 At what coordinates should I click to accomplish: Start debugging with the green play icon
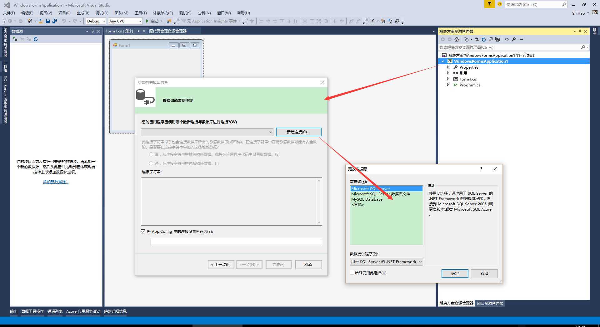pyautogui.click(x=147, y=21)
